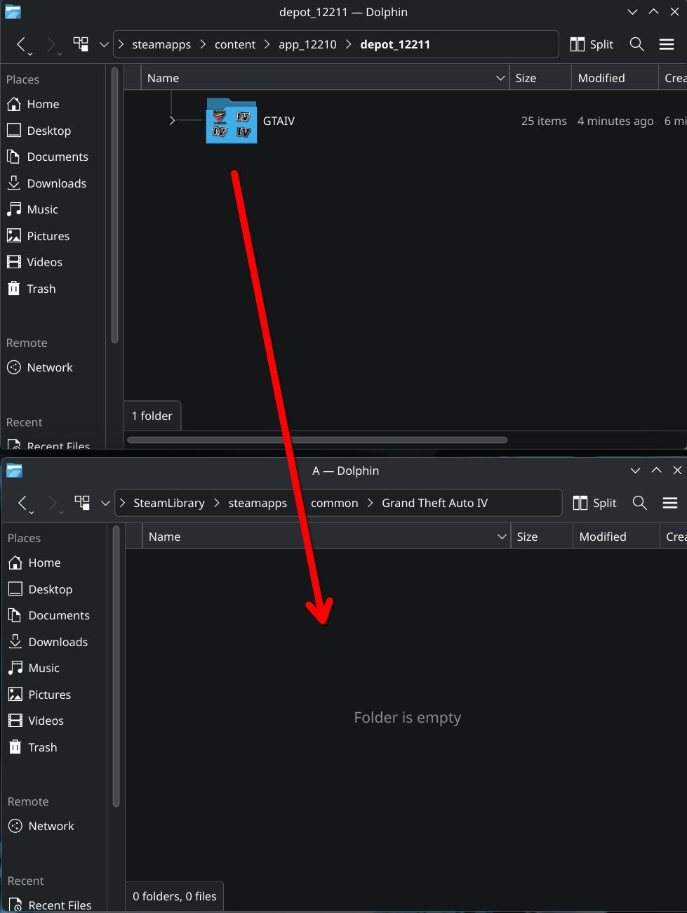Open view mode dropdown arrow in top window
This screenshot has height=913, width=687.
pyautogui.click(x=104, y=44)
